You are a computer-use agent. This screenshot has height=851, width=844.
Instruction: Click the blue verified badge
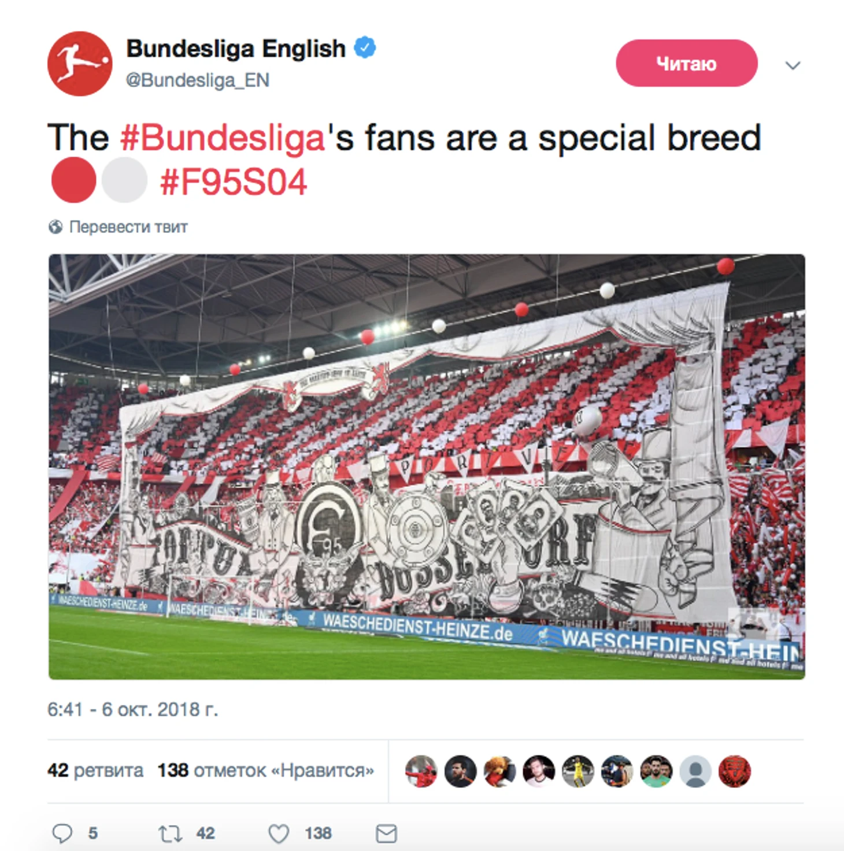click(x=365, y=47)
